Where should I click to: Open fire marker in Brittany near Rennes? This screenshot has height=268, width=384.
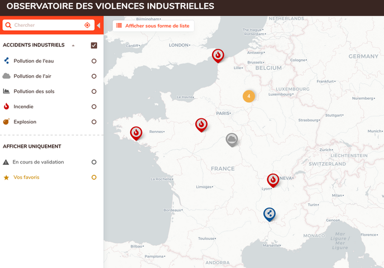[x=136, y=133]
